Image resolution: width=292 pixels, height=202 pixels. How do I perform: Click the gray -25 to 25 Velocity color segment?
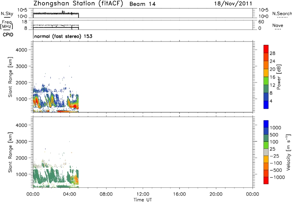[x=266, y=152]
